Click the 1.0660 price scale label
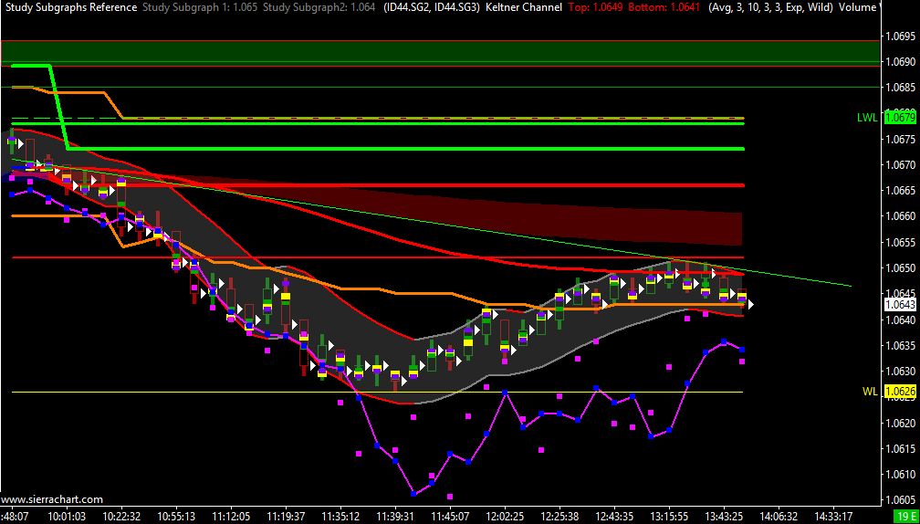The width and height of the screenshot is (920, 524). pos(901,216)
